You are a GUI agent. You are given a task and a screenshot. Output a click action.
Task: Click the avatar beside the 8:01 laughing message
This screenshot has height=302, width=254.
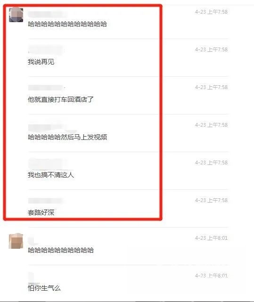pos(16,241)
